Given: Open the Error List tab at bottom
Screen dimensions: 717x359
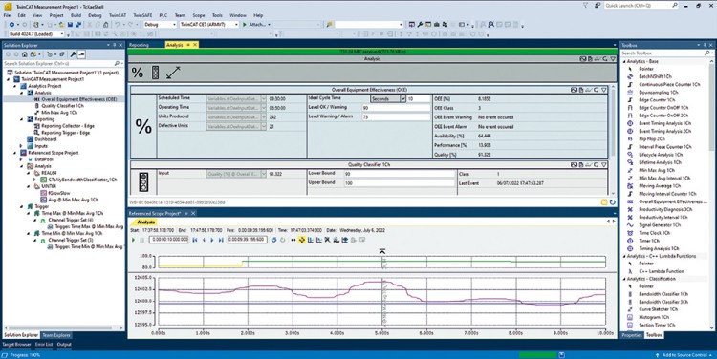Looking at the screenshot, I should (x=44, y=345).
